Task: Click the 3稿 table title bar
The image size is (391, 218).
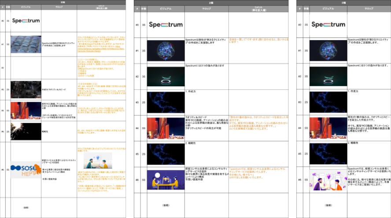Action: pyautogui.click(x=343, y=3)
